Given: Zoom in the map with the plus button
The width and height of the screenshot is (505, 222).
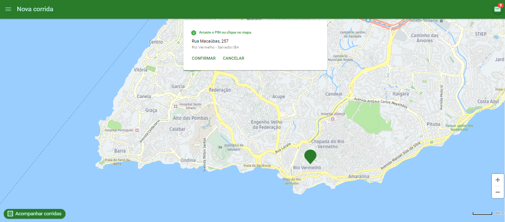Looking at the screenshot, I should pos(498,180).
